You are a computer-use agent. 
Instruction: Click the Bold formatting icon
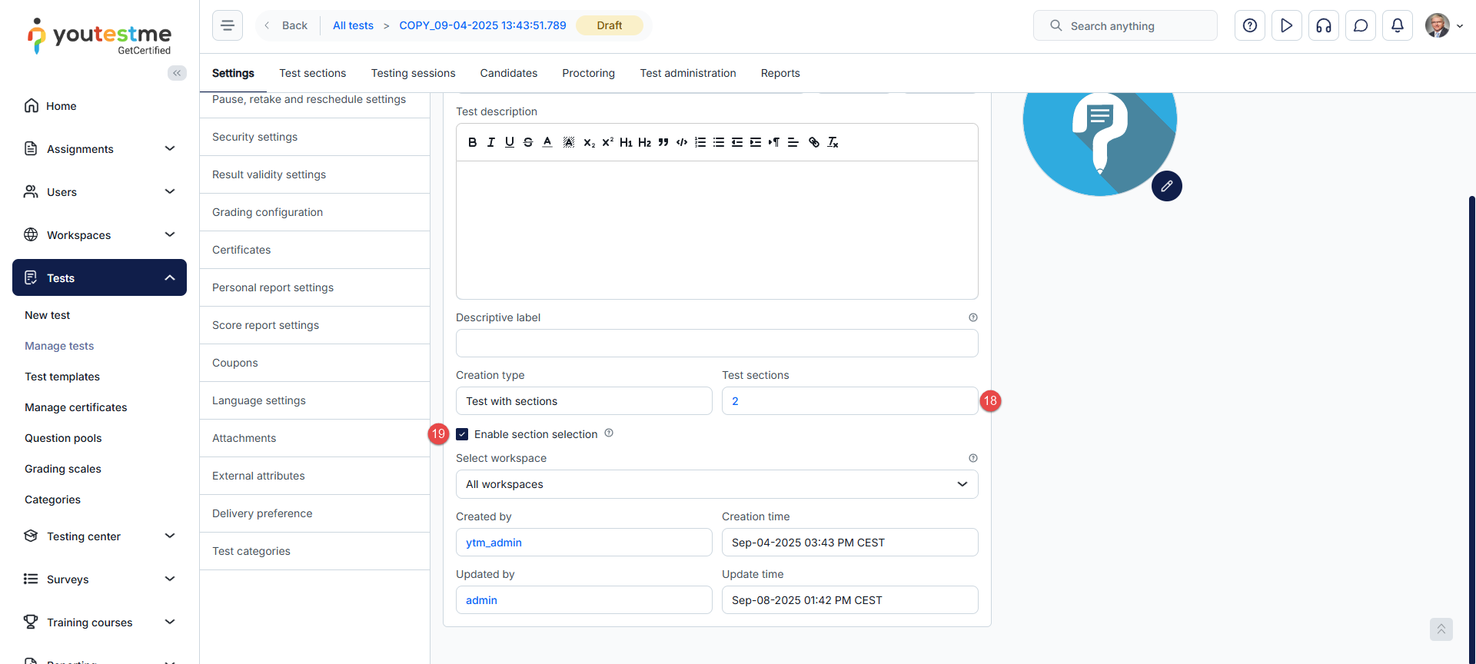click(472, 142)
